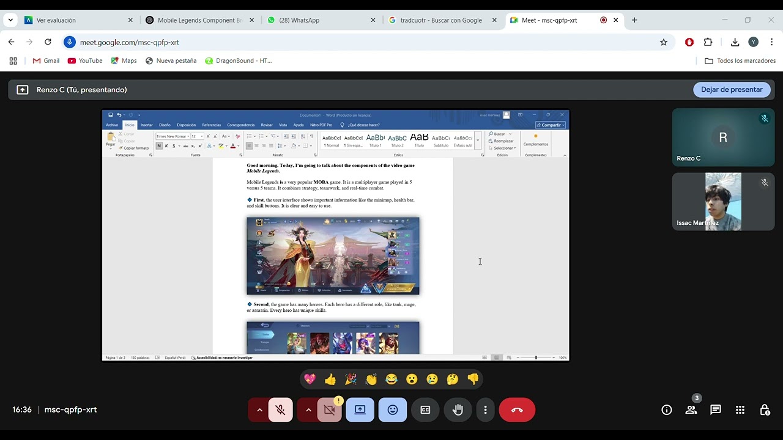The width and height of the screenshot is (783, 440).
Task: Bookmark this page with the star
Action: point(664,42)
